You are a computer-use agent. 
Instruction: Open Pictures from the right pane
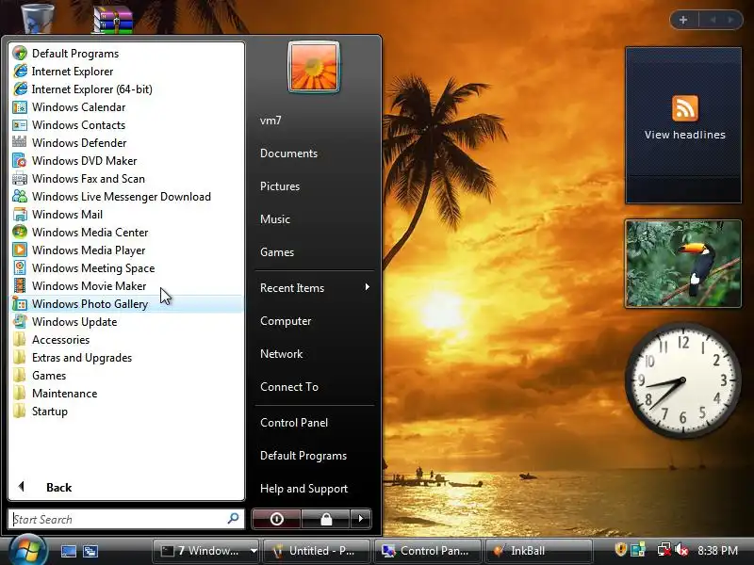point(280,186)
